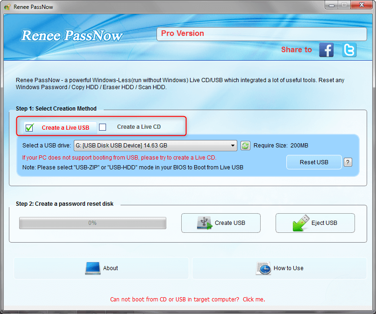Close the Renee PassNow window
The height and width of the screenshot is (314, 376).
click(x=362, y=6)
